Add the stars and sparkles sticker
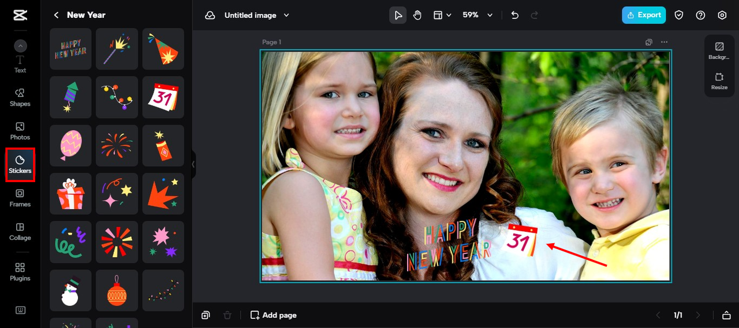The width and height of the screenshot is (739, 328). coord(117,194)
